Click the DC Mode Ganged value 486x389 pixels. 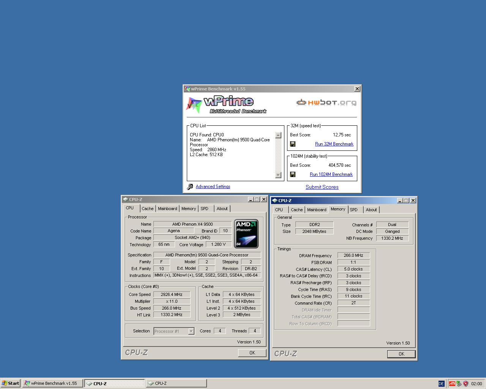pos(392,231)
